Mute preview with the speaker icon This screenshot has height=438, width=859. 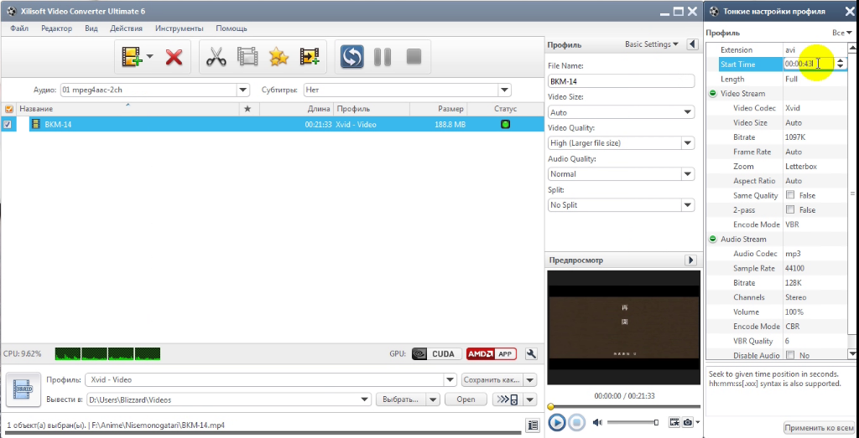pos(597,422)
